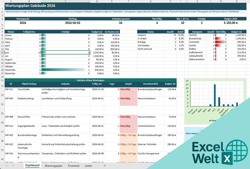Click the title 'Wartungsplan Gebäude 2026'
The width and height of the screenshot is (250, 169).
coord(30,6)
